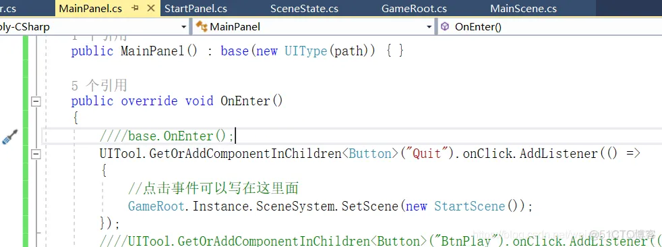
Task: Click 'onClick' on the Quit line
Action: click(487, 153)
